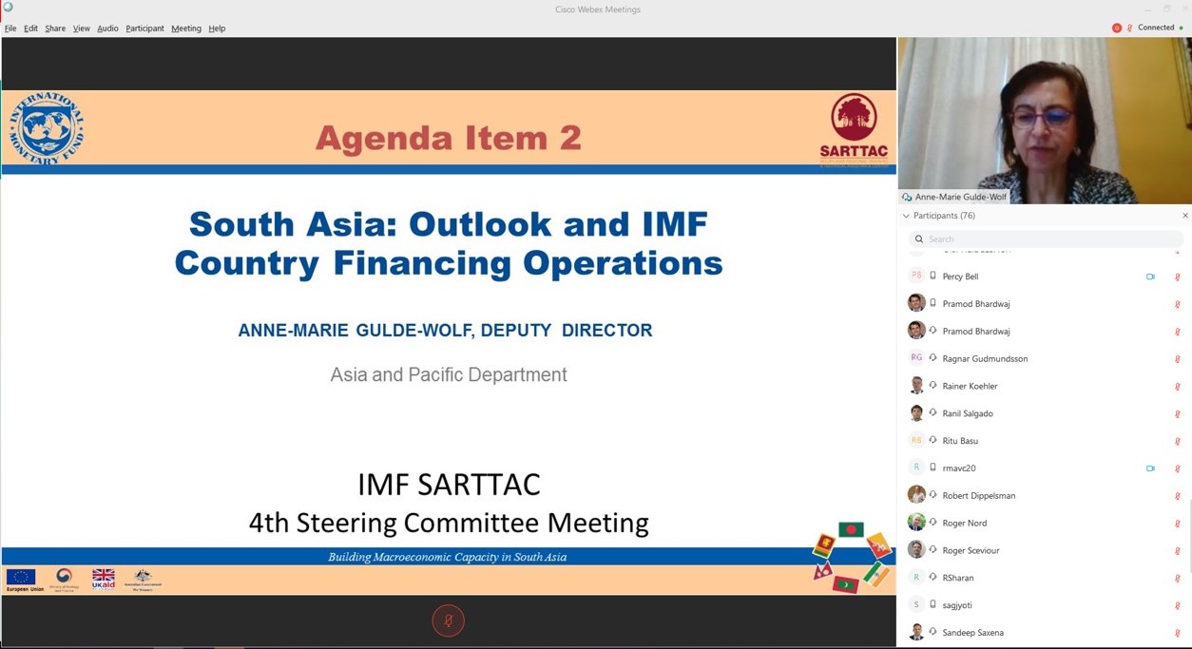Open the View menu

tap(81, 29)
